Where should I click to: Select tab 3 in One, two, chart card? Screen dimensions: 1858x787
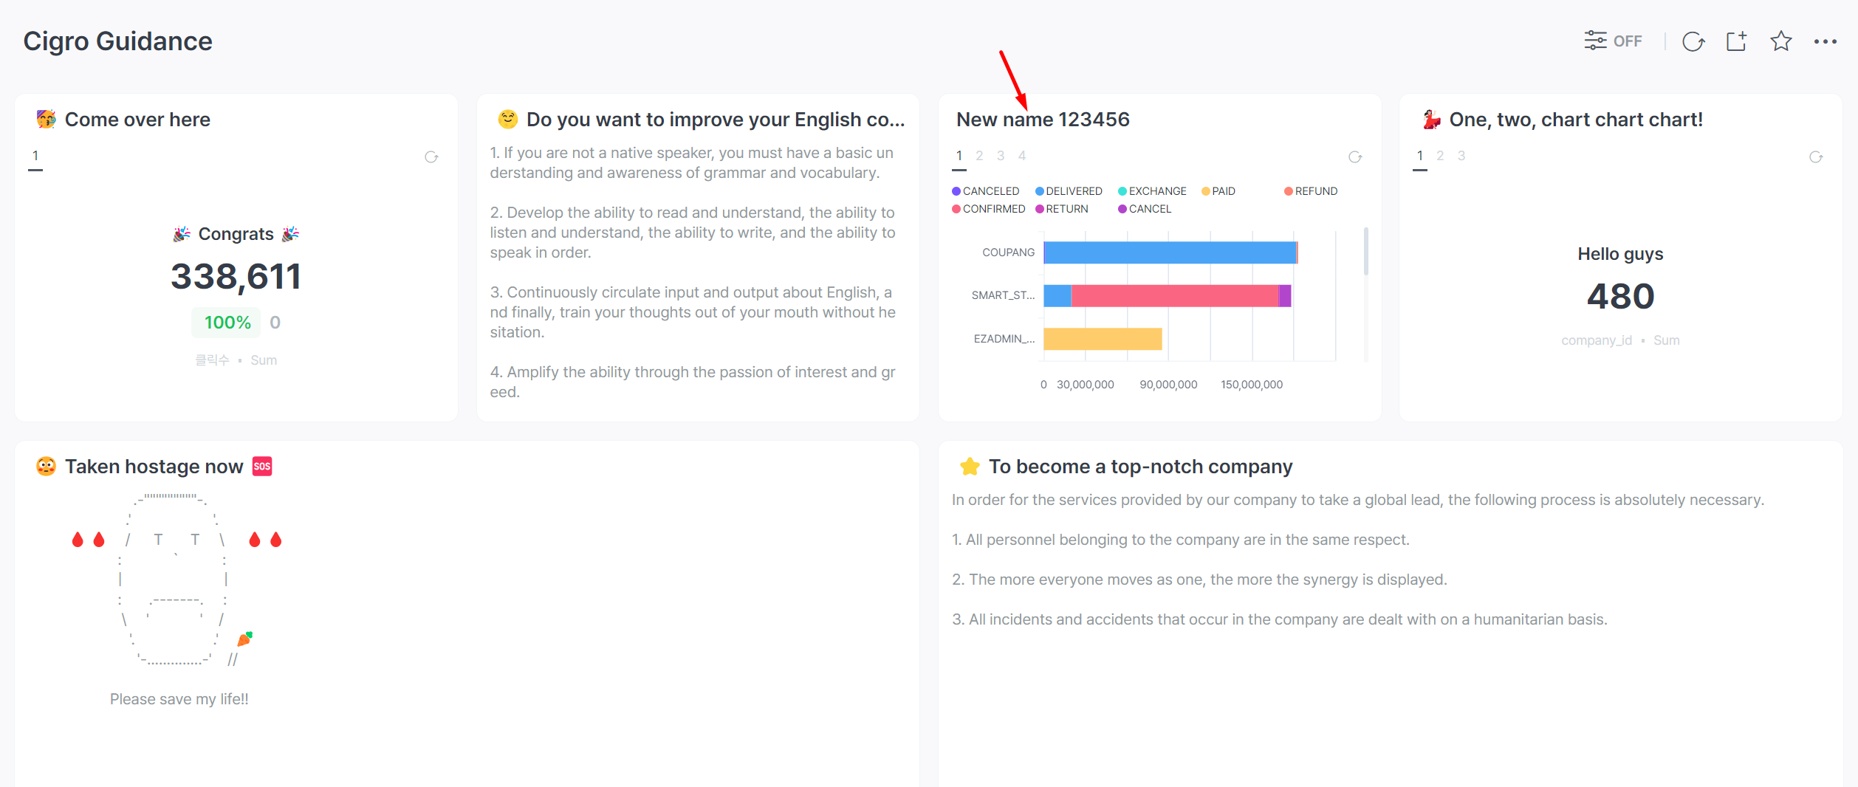(1461, 156)
